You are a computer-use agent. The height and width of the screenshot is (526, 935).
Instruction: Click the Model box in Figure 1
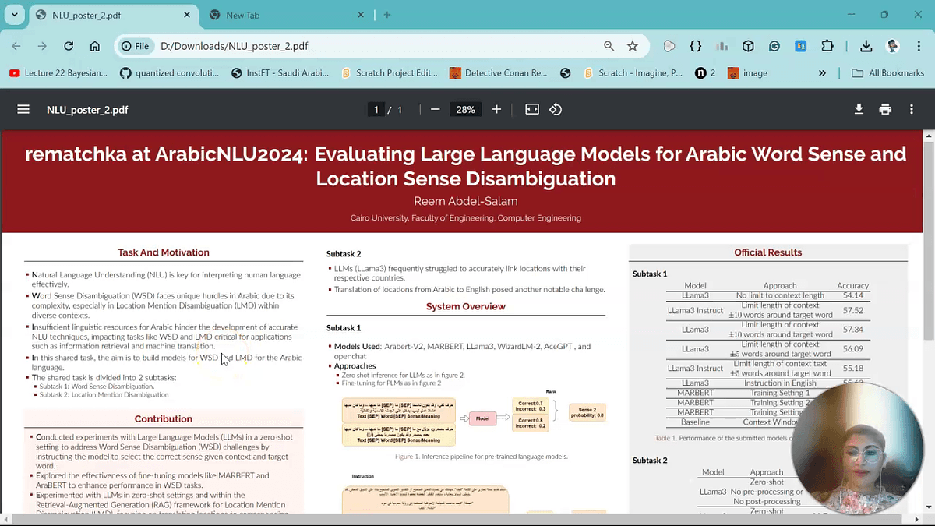click(482, 418)
